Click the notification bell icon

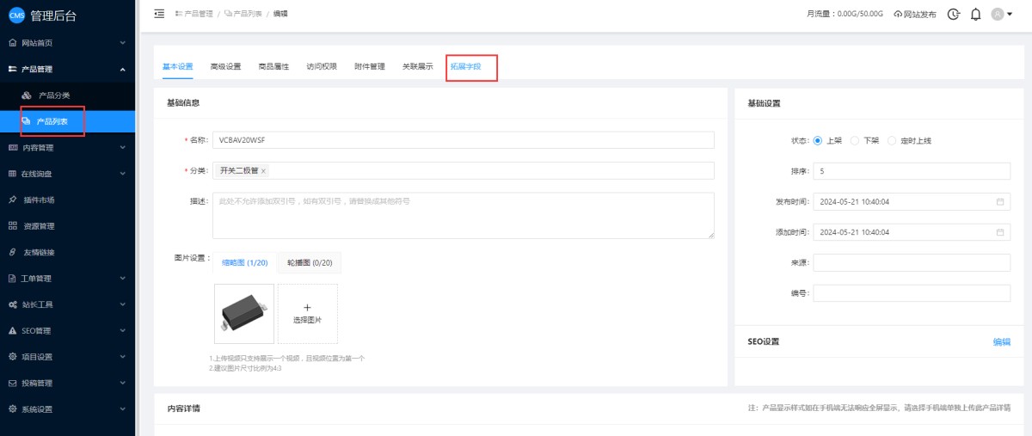click(x=975, y=14)
